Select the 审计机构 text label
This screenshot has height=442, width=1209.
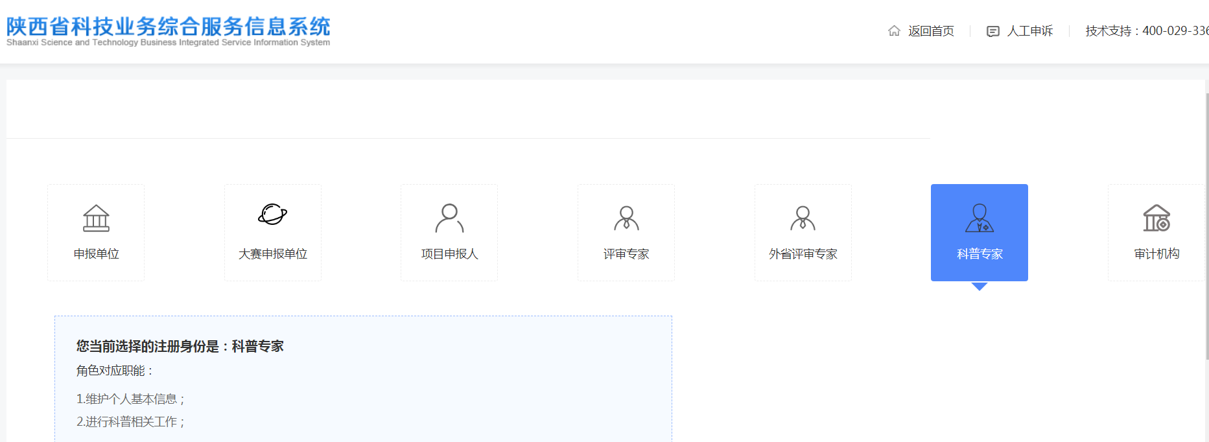1156,254
